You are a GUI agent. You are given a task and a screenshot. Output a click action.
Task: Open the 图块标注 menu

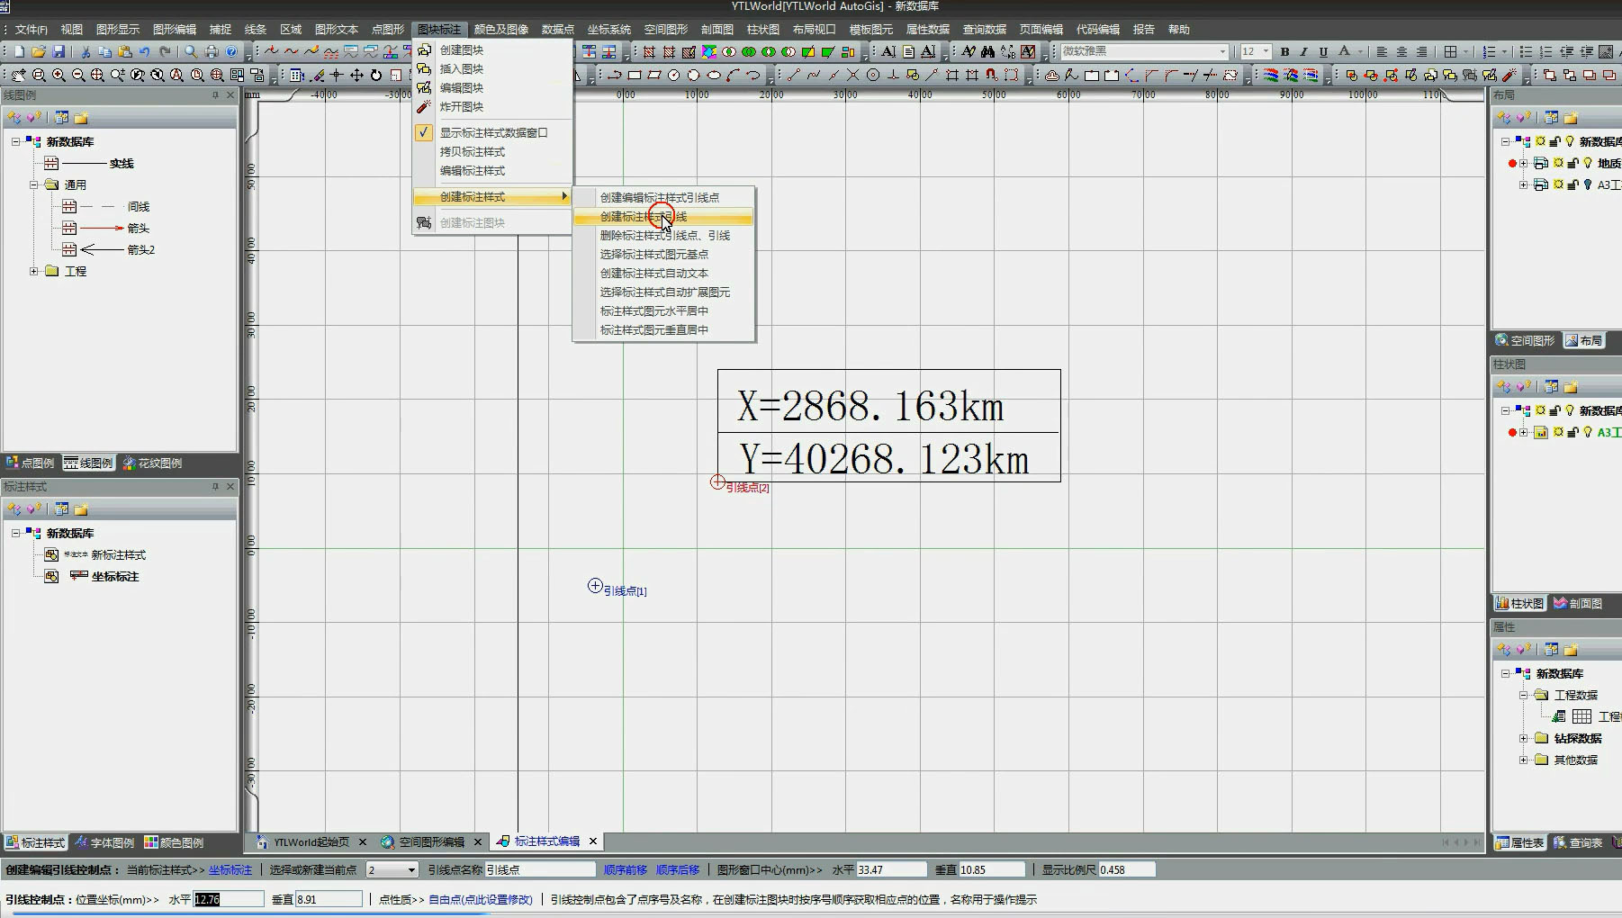point(438,30)
